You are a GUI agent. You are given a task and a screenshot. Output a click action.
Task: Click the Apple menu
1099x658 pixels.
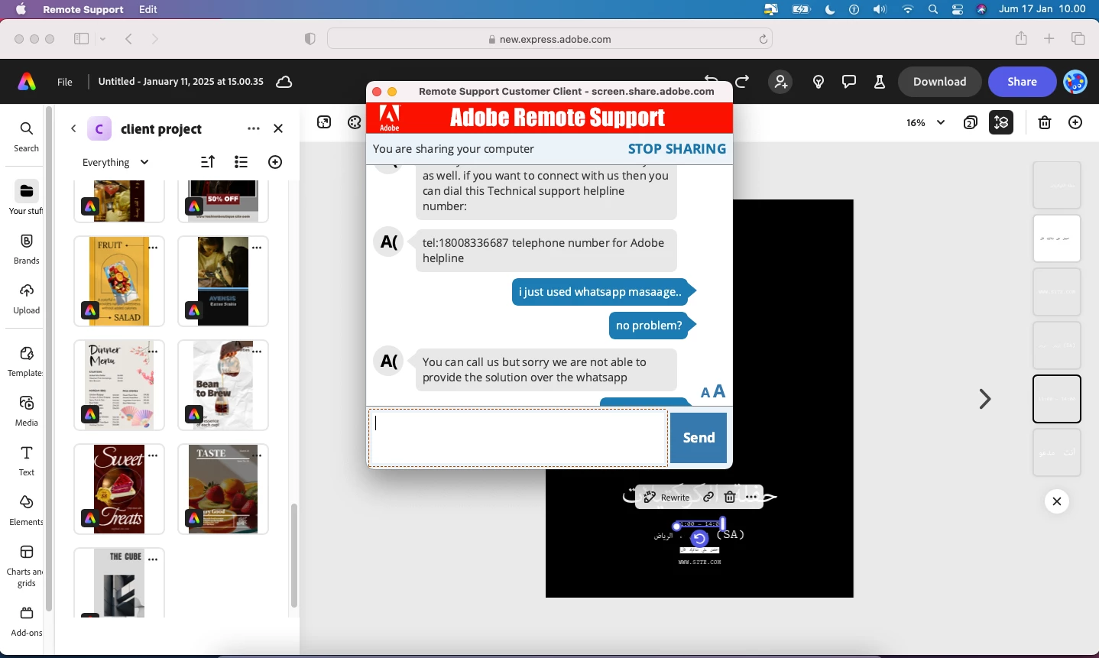pos(21,9)
